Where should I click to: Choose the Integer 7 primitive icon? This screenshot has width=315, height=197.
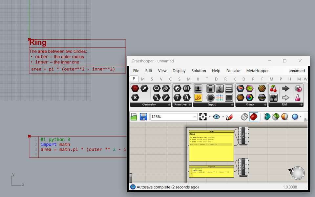tap(177, 98)
